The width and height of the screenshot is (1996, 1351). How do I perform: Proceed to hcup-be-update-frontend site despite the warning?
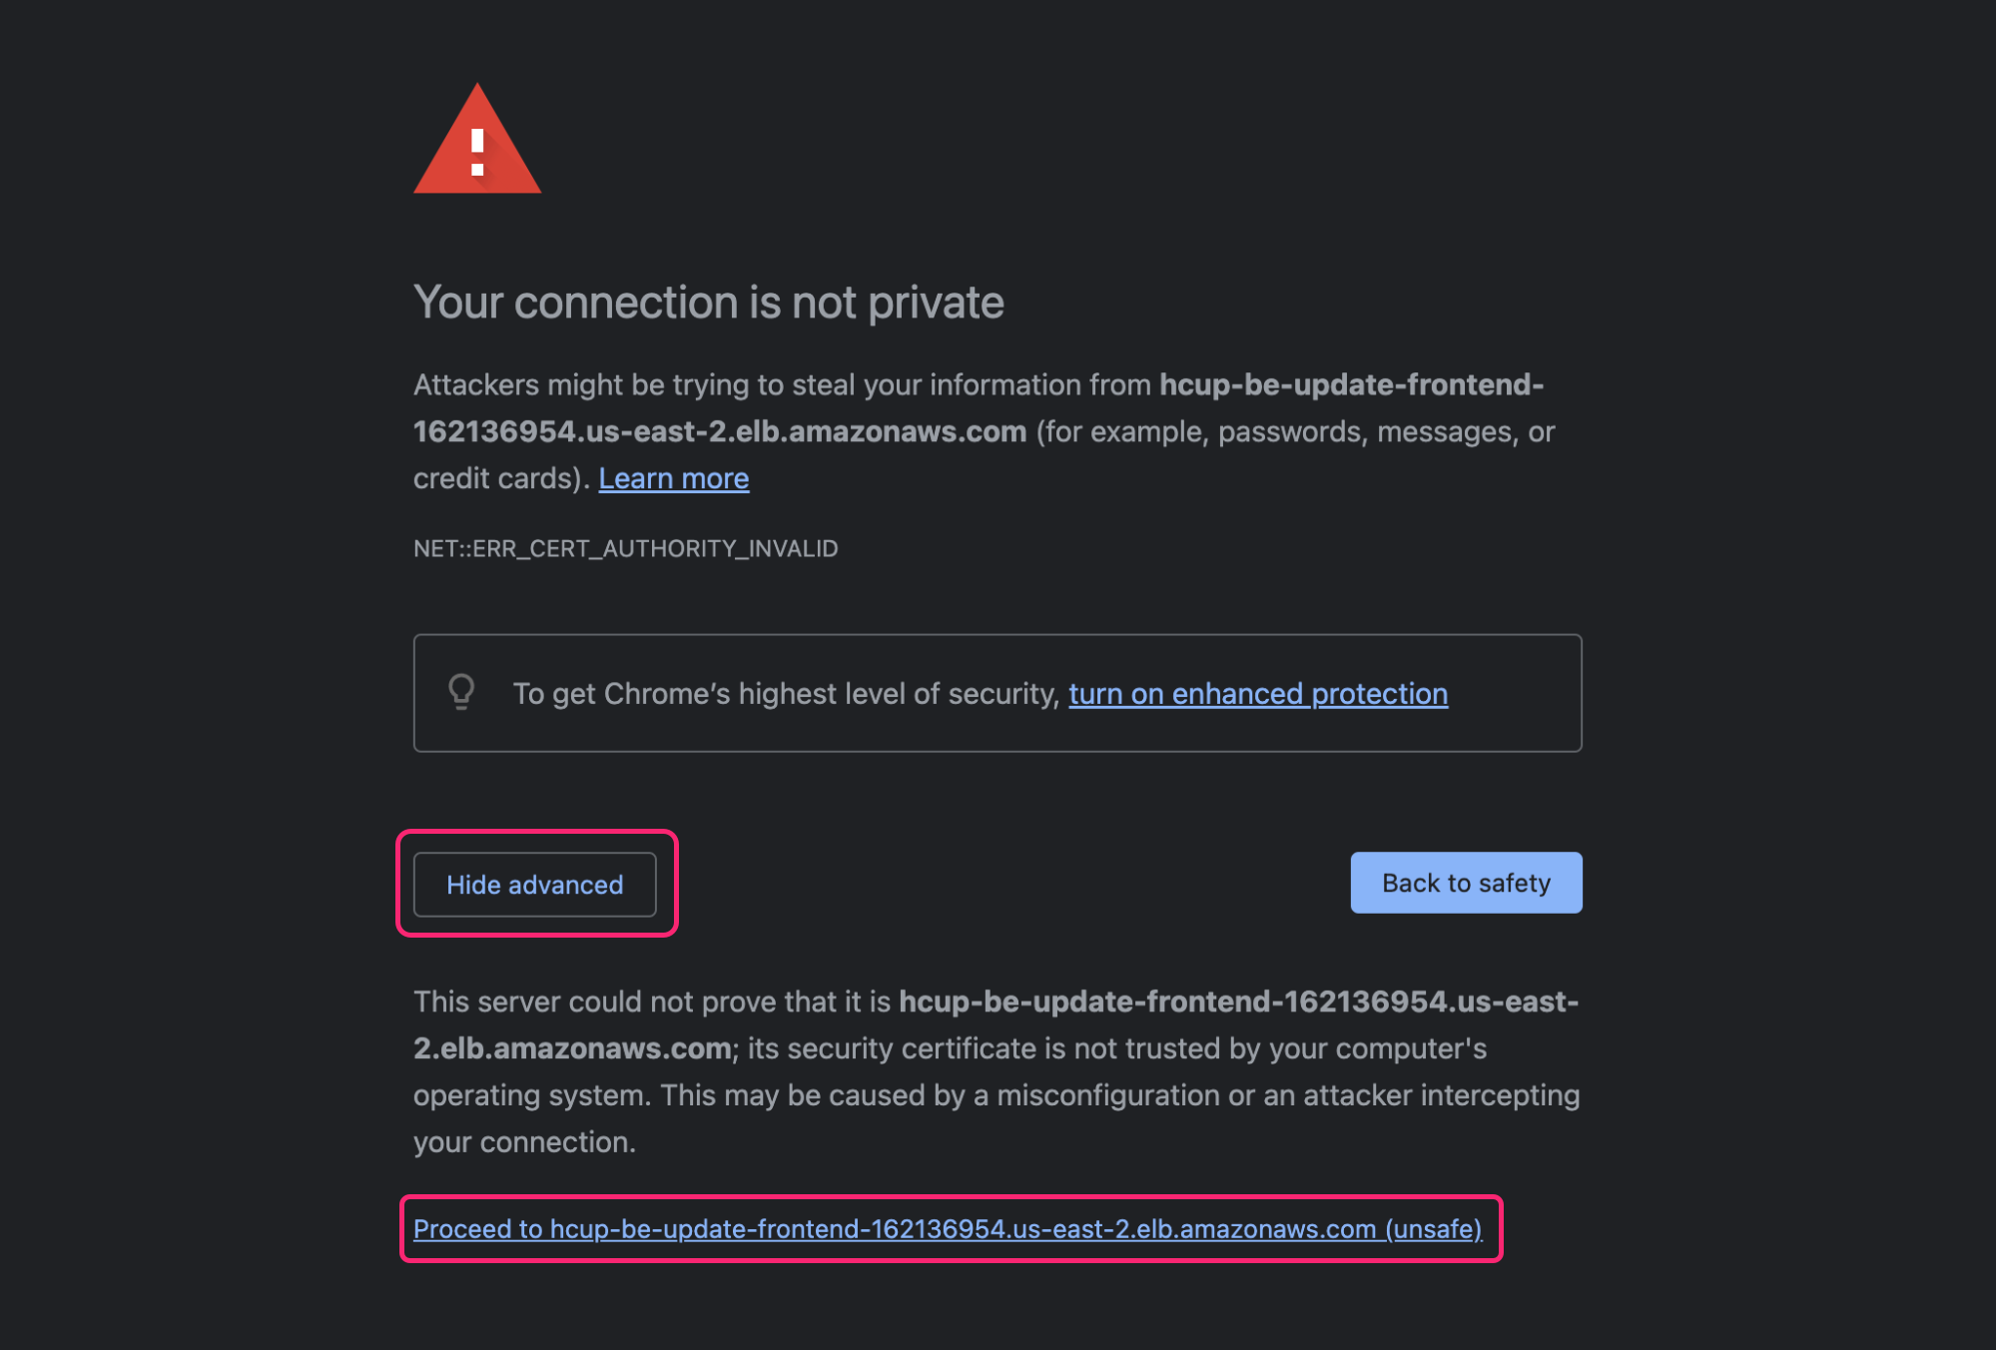(947, 1229)
